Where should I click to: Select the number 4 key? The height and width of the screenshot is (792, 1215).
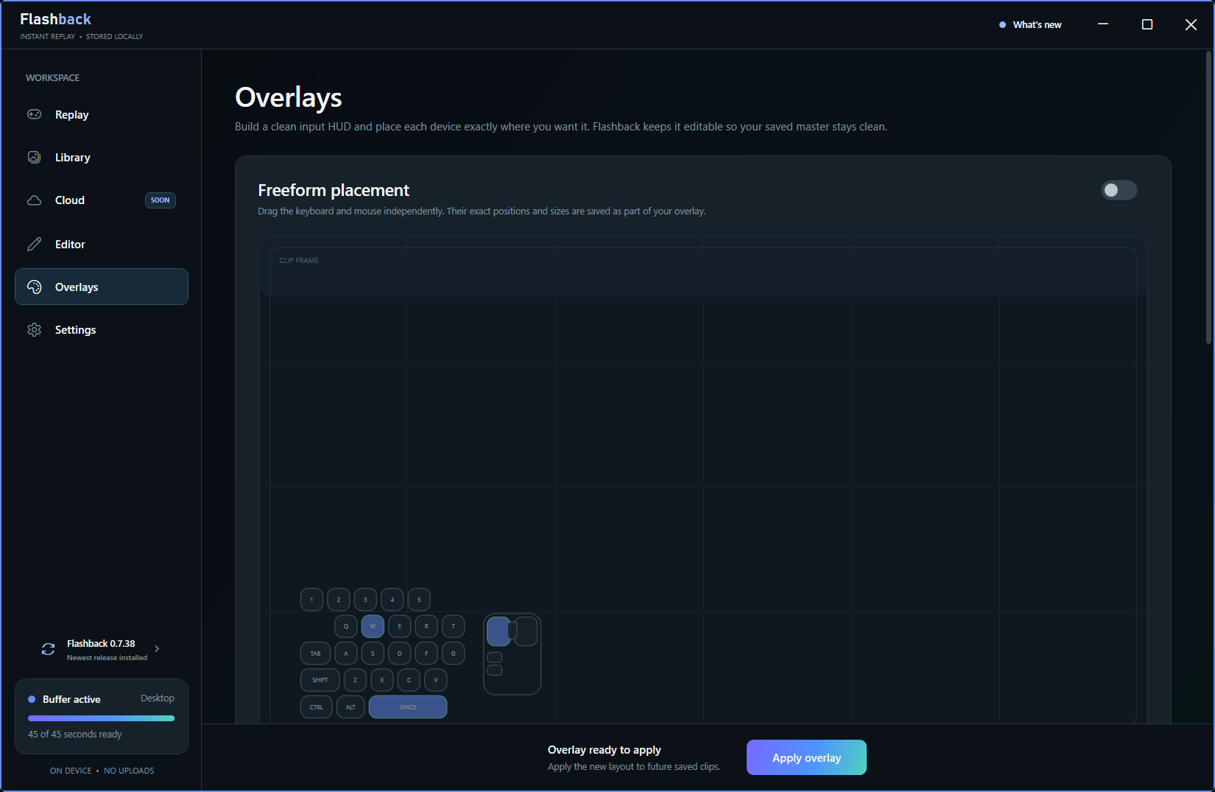pyautogui.click(x=392, y=600)
